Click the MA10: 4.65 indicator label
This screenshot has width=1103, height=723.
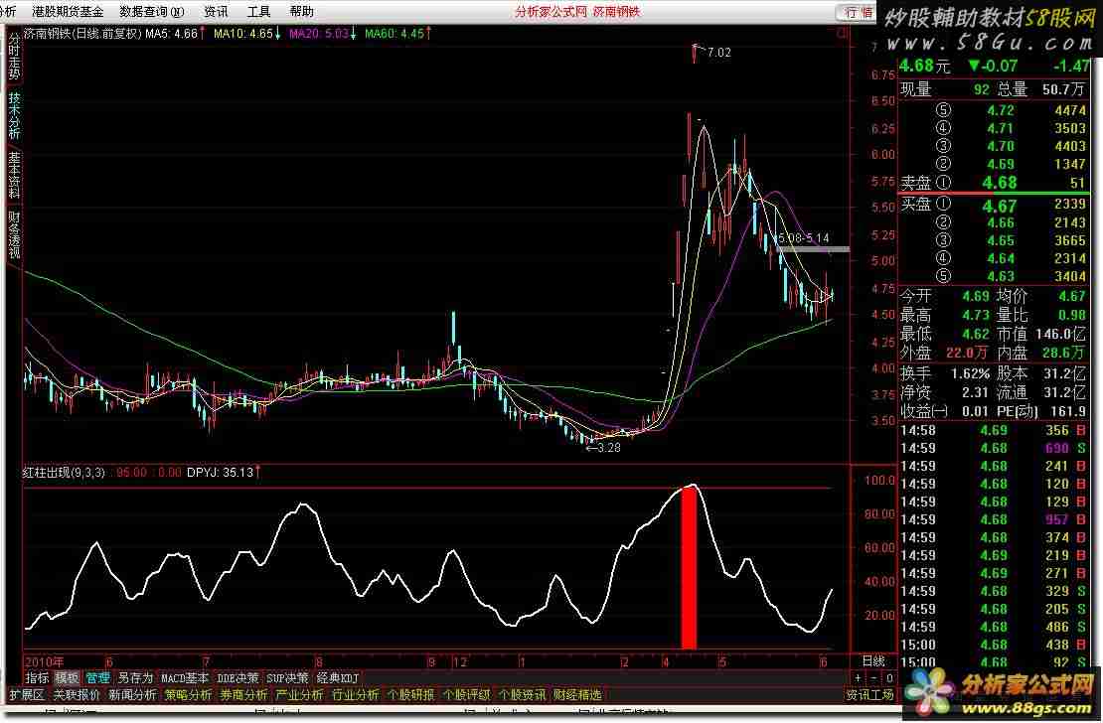click(x=246, y=33)
